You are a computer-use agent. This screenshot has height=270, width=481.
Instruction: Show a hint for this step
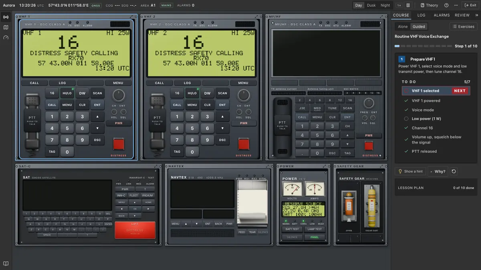(x=410, y=171)
